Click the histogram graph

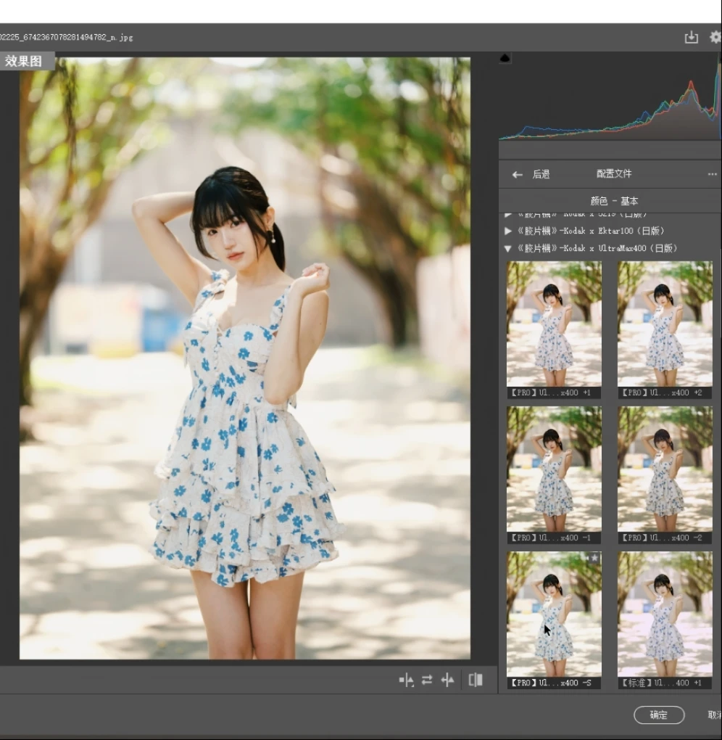coord(610,96)
